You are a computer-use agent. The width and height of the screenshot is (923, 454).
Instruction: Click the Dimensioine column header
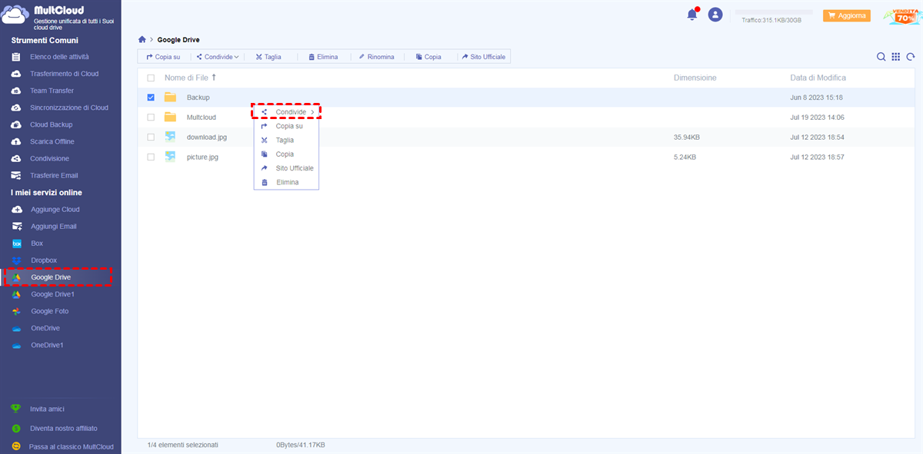click(695, 78)
